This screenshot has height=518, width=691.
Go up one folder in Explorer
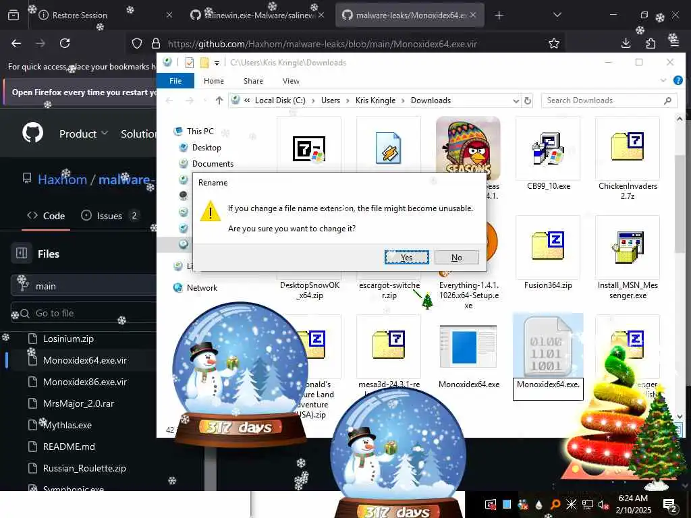click(219, 100)
